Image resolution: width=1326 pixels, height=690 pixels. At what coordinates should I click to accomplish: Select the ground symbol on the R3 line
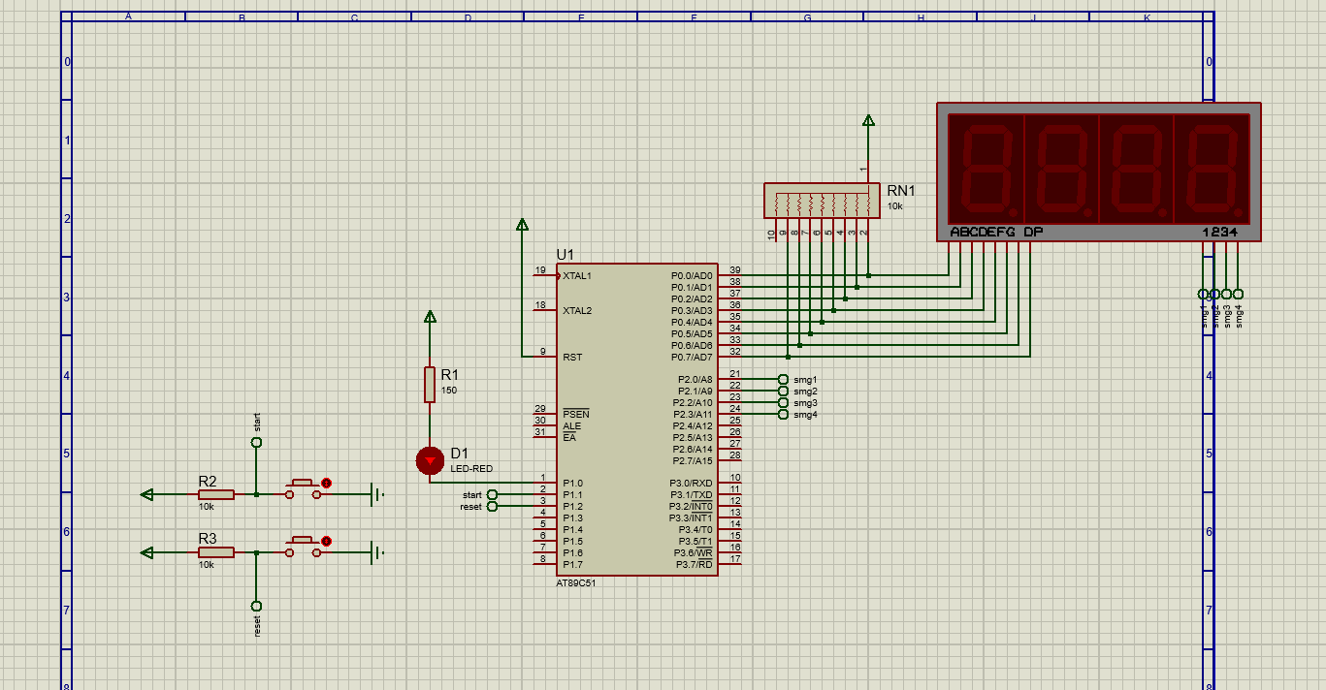tap(375, 552)
